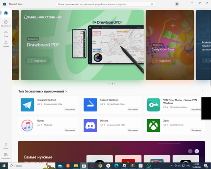Open the user profile avatar
211x169 pixels.
[x=177, y=4]
